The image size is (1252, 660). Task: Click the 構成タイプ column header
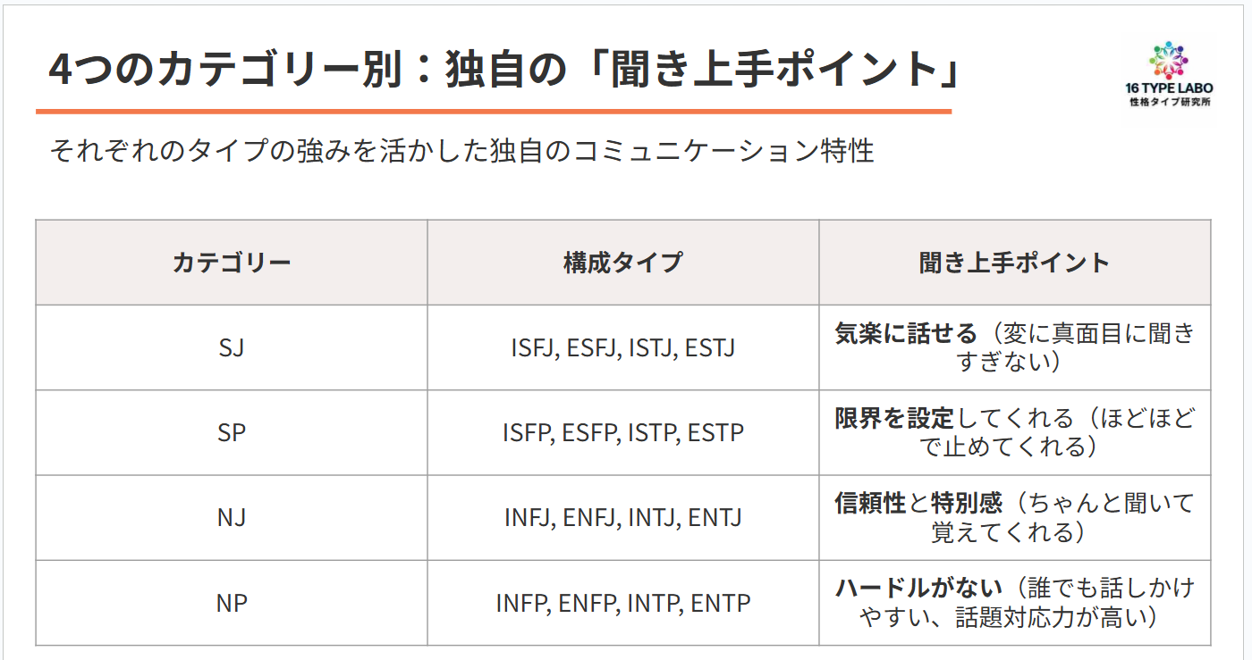pyautogui.click(x=622, y=263)
